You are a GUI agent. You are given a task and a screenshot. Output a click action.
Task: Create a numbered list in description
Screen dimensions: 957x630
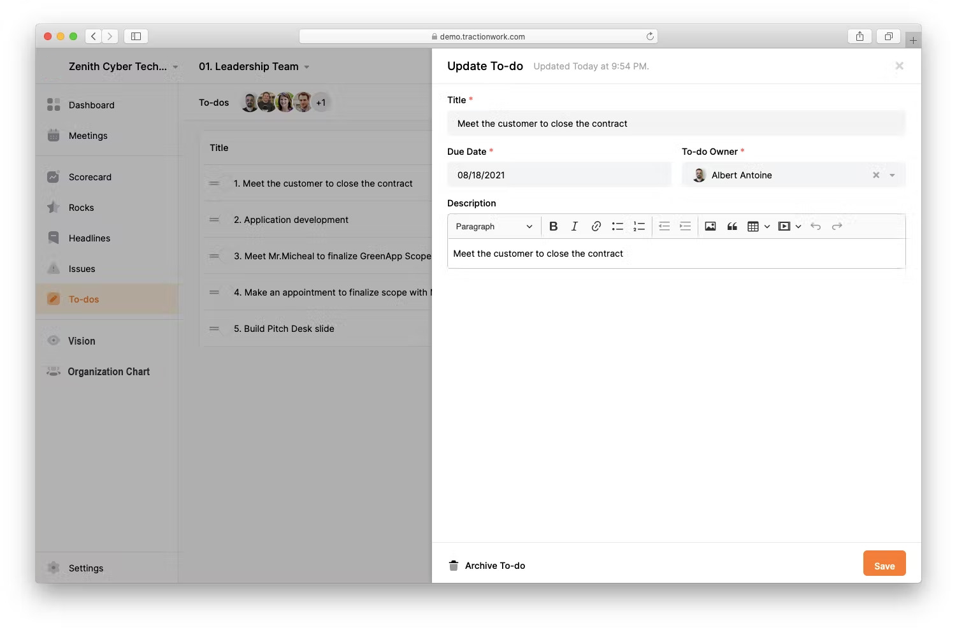639,226
